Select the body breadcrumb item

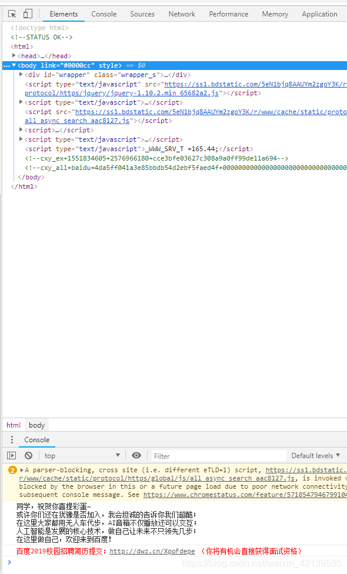[x=36, y=425]
